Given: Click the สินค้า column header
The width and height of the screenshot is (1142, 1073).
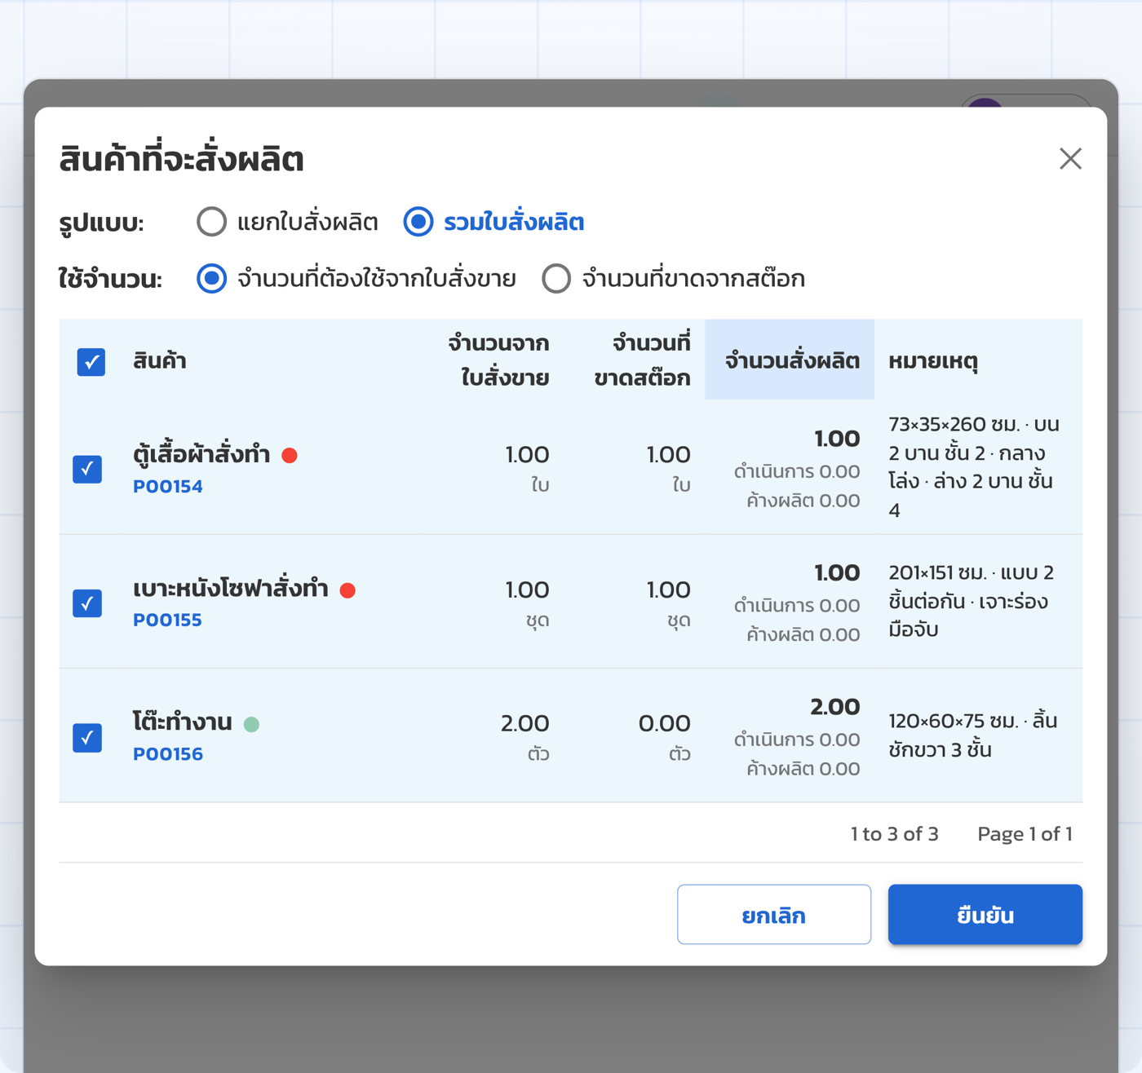Looking at the screenshot, I should click(160, 361).
